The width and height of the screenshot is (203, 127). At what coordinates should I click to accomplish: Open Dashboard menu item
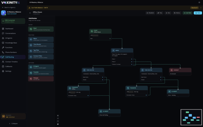click(x=13, y=29)
